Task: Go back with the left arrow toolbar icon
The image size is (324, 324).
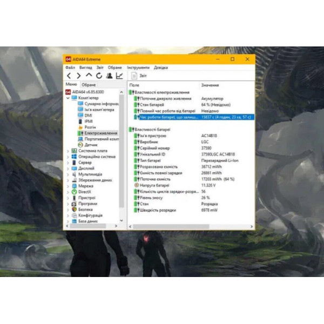Action: click(x=69, y=76)
